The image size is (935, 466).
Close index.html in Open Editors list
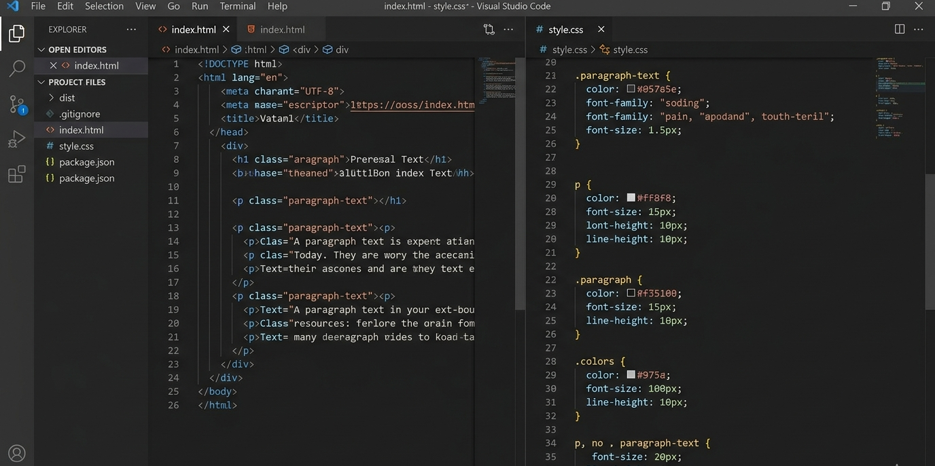(x=53, y=66)
